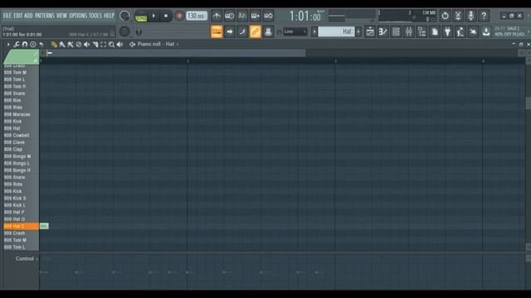Select the 808 Cowbell row label
531x298 pixels.
(x=21, y=135)
